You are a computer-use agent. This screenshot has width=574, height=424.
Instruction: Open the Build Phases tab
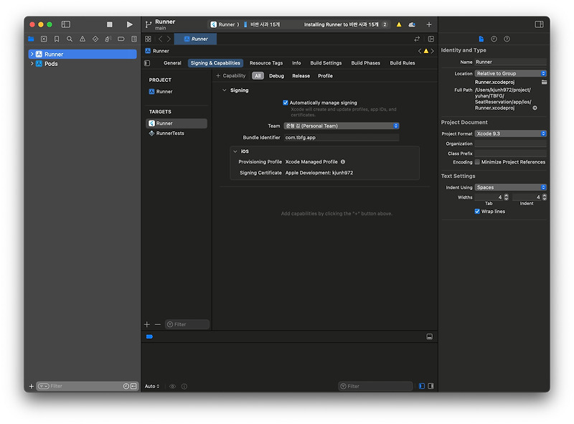(366, 63)
